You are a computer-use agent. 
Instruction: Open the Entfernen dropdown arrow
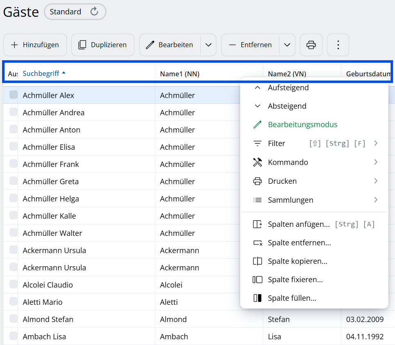(x=287, y=45)
